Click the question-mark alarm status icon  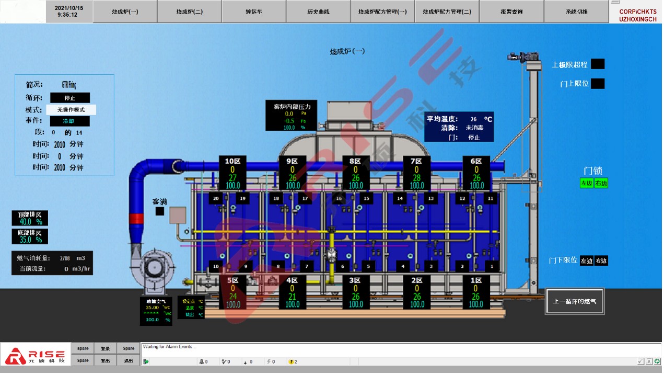click(x=292, y=361)
